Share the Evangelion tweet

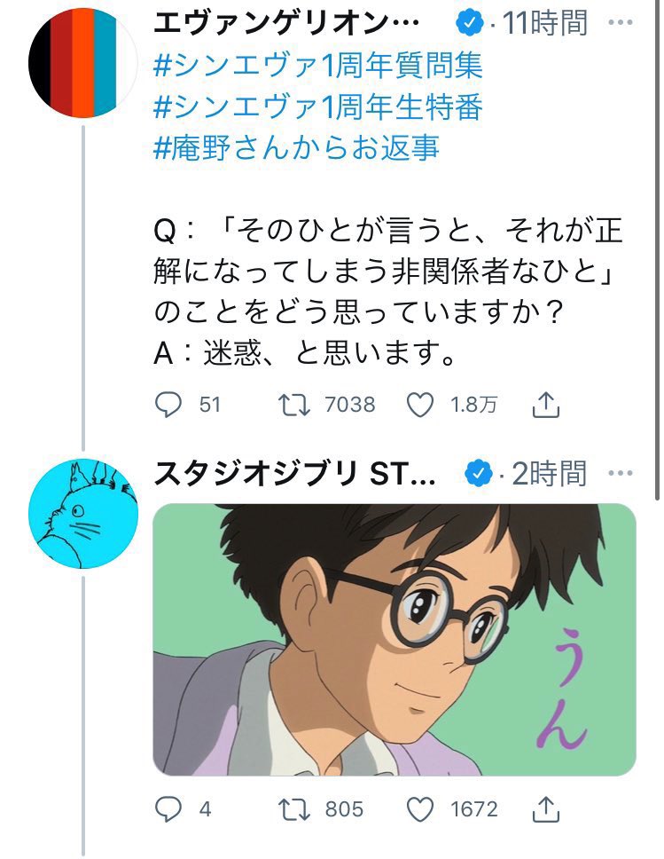tap(546, 405)
